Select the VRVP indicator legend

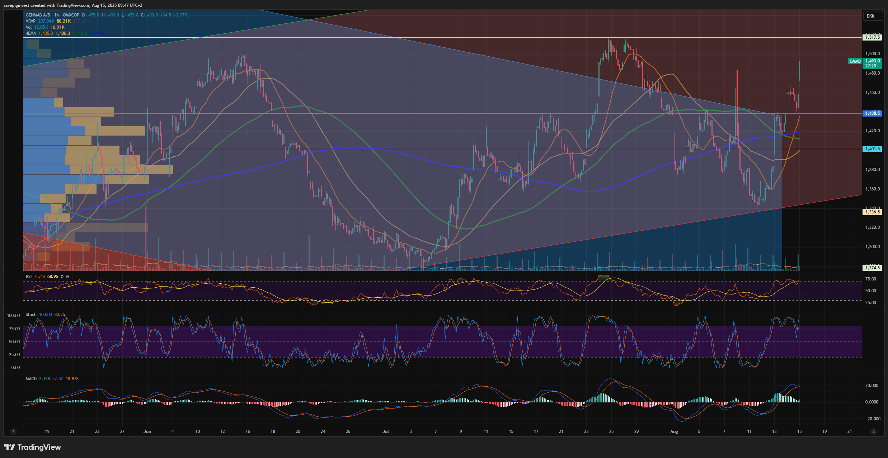30,21
